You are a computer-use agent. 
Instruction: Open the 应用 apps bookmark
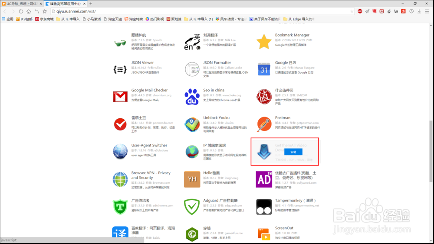coord(8,19)
